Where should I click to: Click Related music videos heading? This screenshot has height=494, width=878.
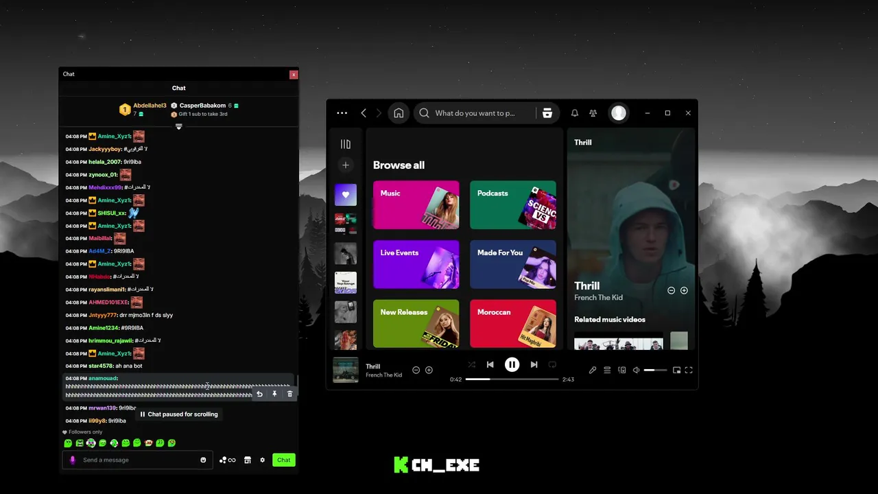(610, 320)
